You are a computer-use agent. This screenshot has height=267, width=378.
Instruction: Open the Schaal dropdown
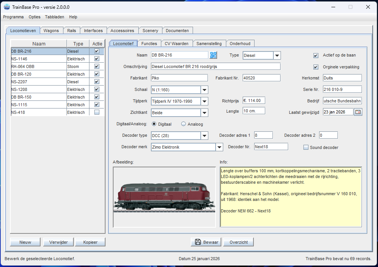click(204, 89)
